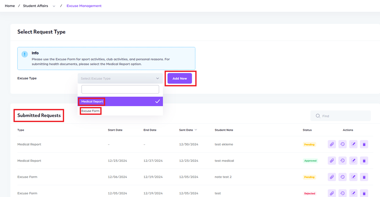The image size is (380, 197).
Task: Go to Home breadcrumb link
Action: (x=10, y=6)
